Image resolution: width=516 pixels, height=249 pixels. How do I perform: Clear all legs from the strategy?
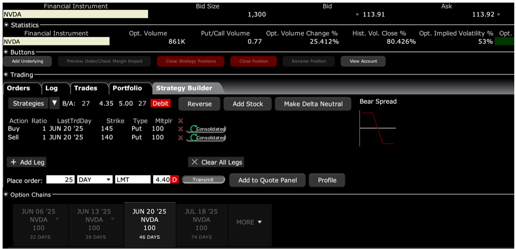pyautogui.click(x=216, y=162)
